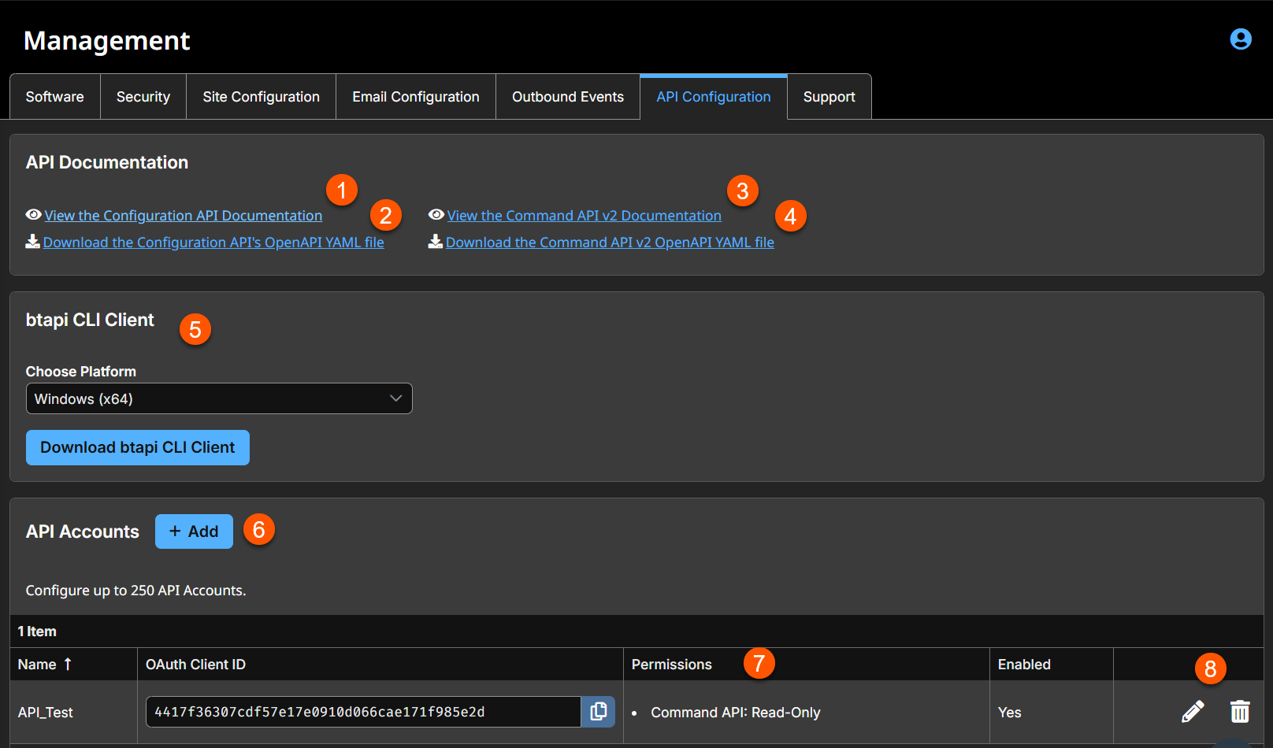
Task: Select the API_Test account name cell
Action: 46,713
